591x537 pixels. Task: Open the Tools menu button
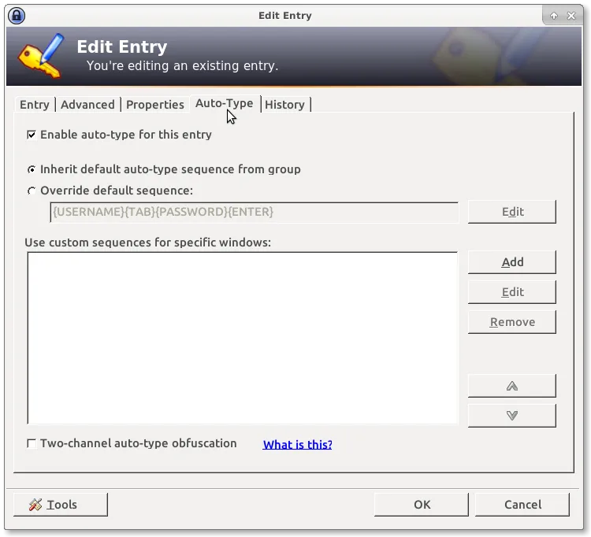tap(61, 504)
